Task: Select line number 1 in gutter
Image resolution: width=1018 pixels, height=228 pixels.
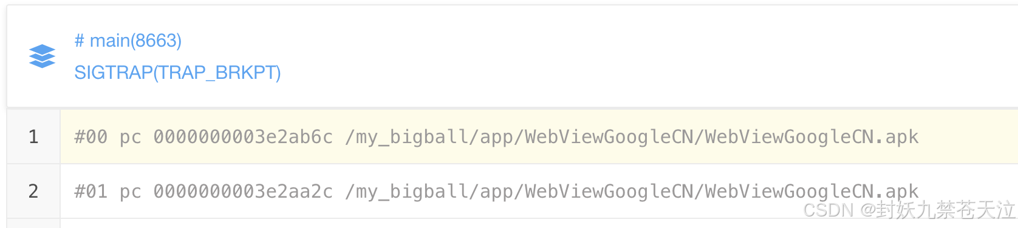Action: [x=33, y=136]
